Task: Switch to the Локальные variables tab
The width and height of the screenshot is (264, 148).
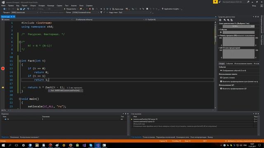Action: click(x=14, y=137)
